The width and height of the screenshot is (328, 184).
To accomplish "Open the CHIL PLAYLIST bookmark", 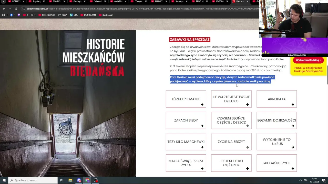I will tap(47, 15).
